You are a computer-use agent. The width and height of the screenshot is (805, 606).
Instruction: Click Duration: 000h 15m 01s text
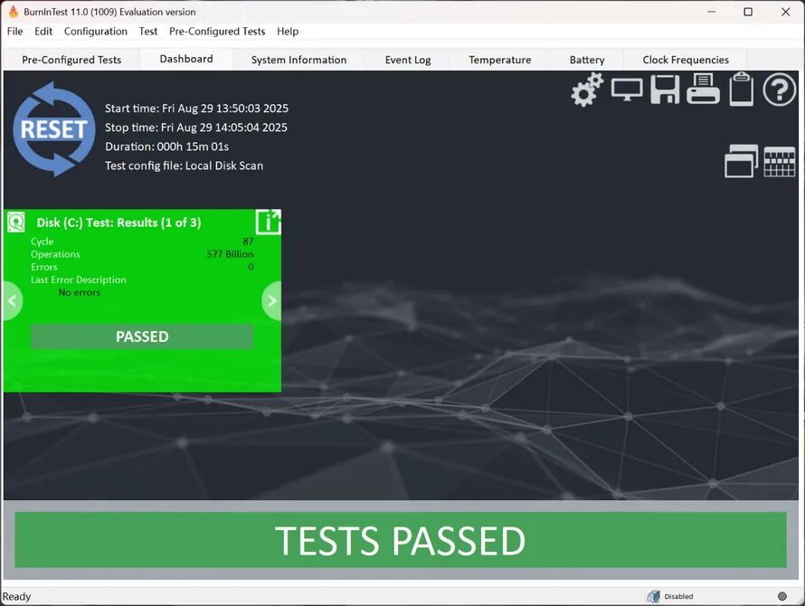(x=166, y=147)
